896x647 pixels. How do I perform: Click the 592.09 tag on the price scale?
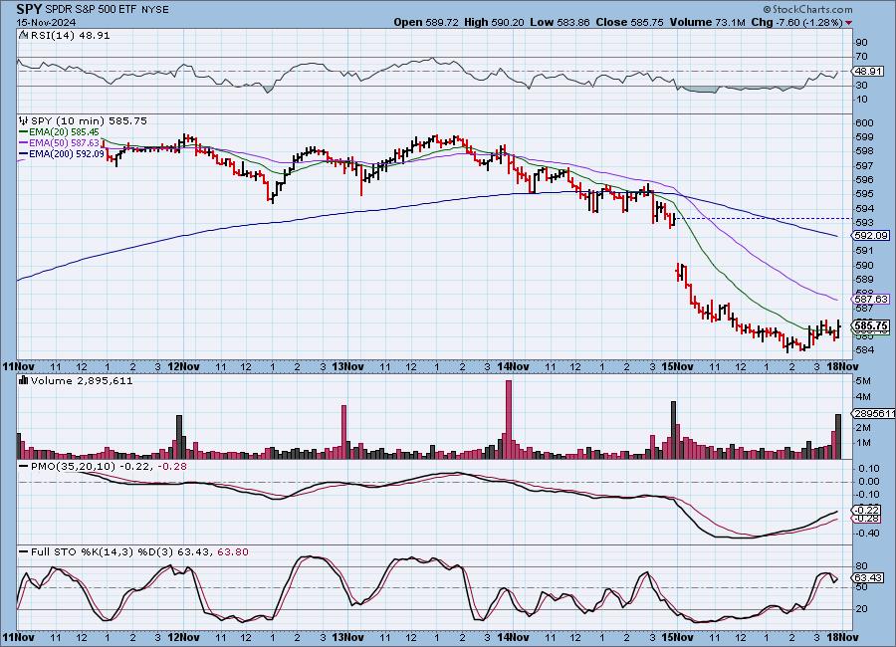(871, 236)
